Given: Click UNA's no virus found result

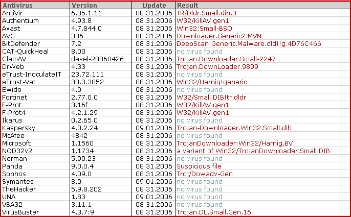Looking at the screenshot, I should tap(200, 197).
